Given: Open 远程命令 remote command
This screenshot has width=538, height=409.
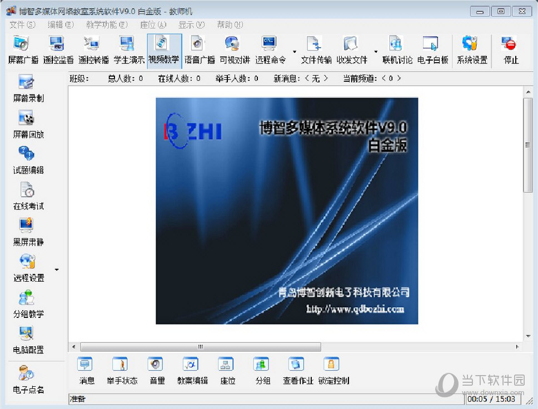Looking at the screenshot, I should click(x=270, y=50).
